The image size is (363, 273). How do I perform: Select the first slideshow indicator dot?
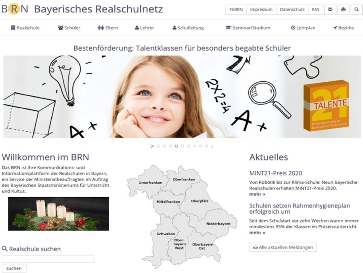(158, 146)
